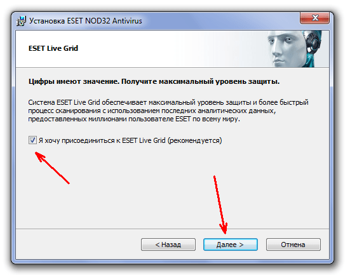
Task: Click the bold heading 'Цифры имеют значение'
Action: [74, 81]
